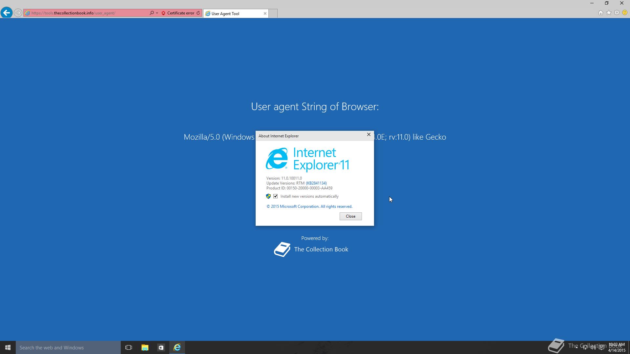Open the KB2841134 update link
The height and width of the screenshot is (354, 630).
tap(316, 183)
